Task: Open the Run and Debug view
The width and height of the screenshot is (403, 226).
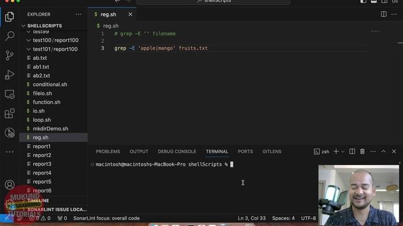Action: pyautogui.click(x=9, y=75)
